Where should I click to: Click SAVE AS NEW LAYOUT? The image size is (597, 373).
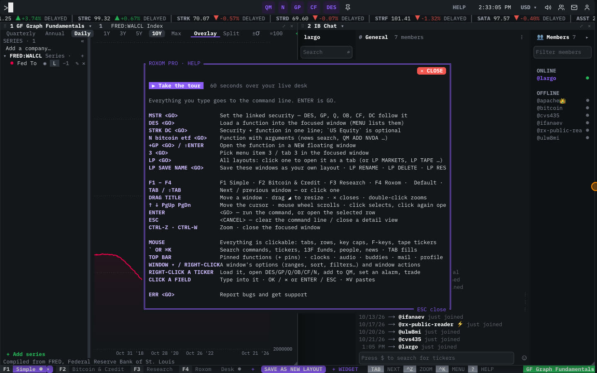click(x=293, y=369)
